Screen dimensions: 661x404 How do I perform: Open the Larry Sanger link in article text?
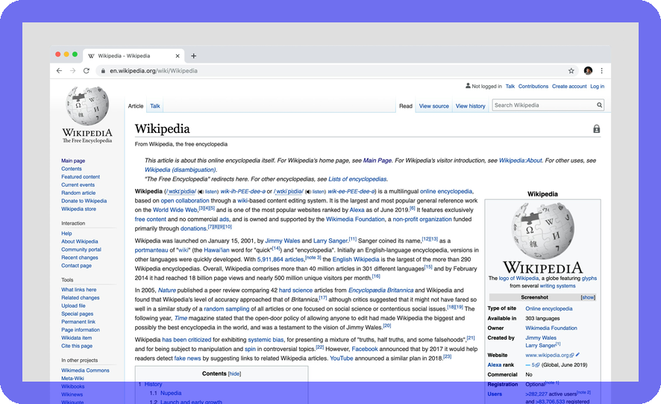click(x=330, y=240)
